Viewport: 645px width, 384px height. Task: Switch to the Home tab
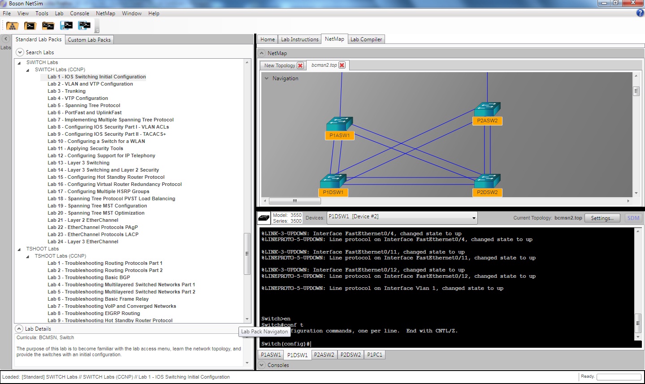(268, 39)
